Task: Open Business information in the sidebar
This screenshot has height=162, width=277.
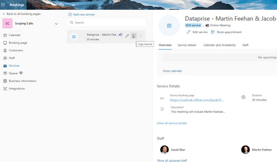Action: point(23,81)
